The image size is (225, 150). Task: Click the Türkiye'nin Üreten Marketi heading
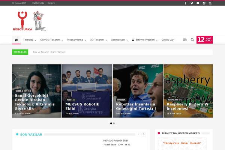point(181,133)
